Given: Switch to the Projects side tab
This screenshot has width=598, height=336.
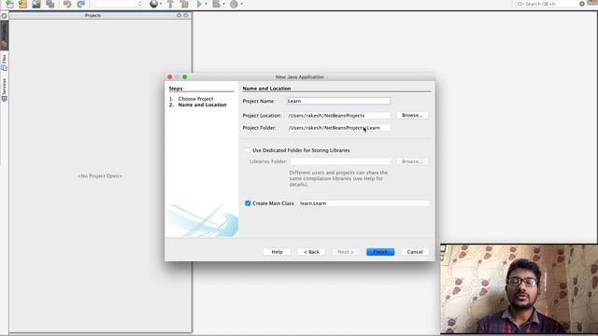Looking at the screenshot, I should pos(4,35).
